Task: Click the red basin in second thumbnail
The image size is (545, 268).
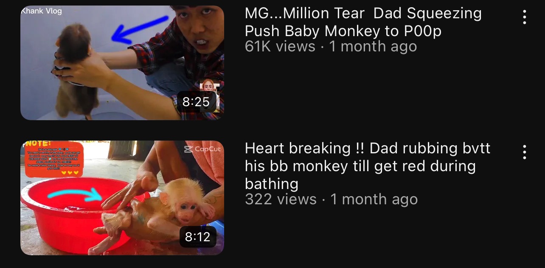Action: [x=72, y=212]
